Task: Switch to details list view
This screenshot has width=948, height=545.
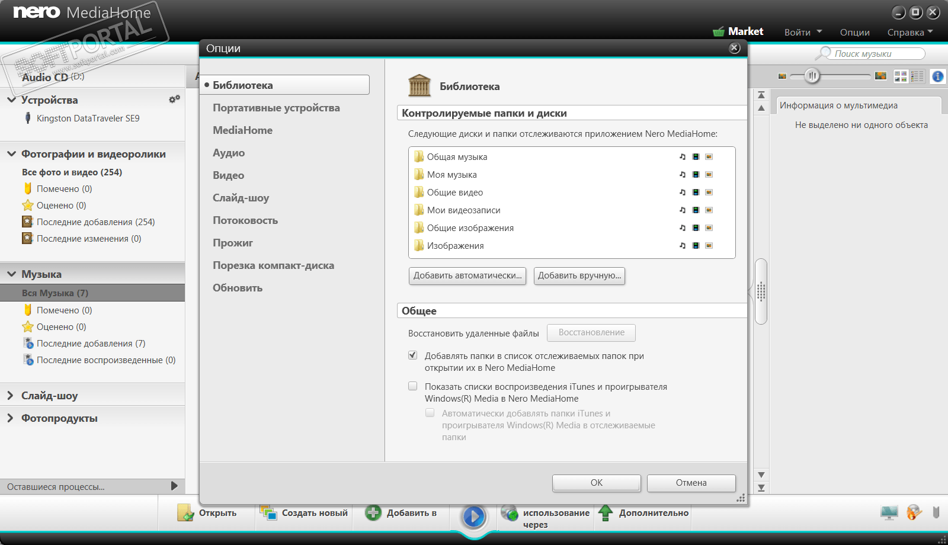Action: tap(917, 76)
